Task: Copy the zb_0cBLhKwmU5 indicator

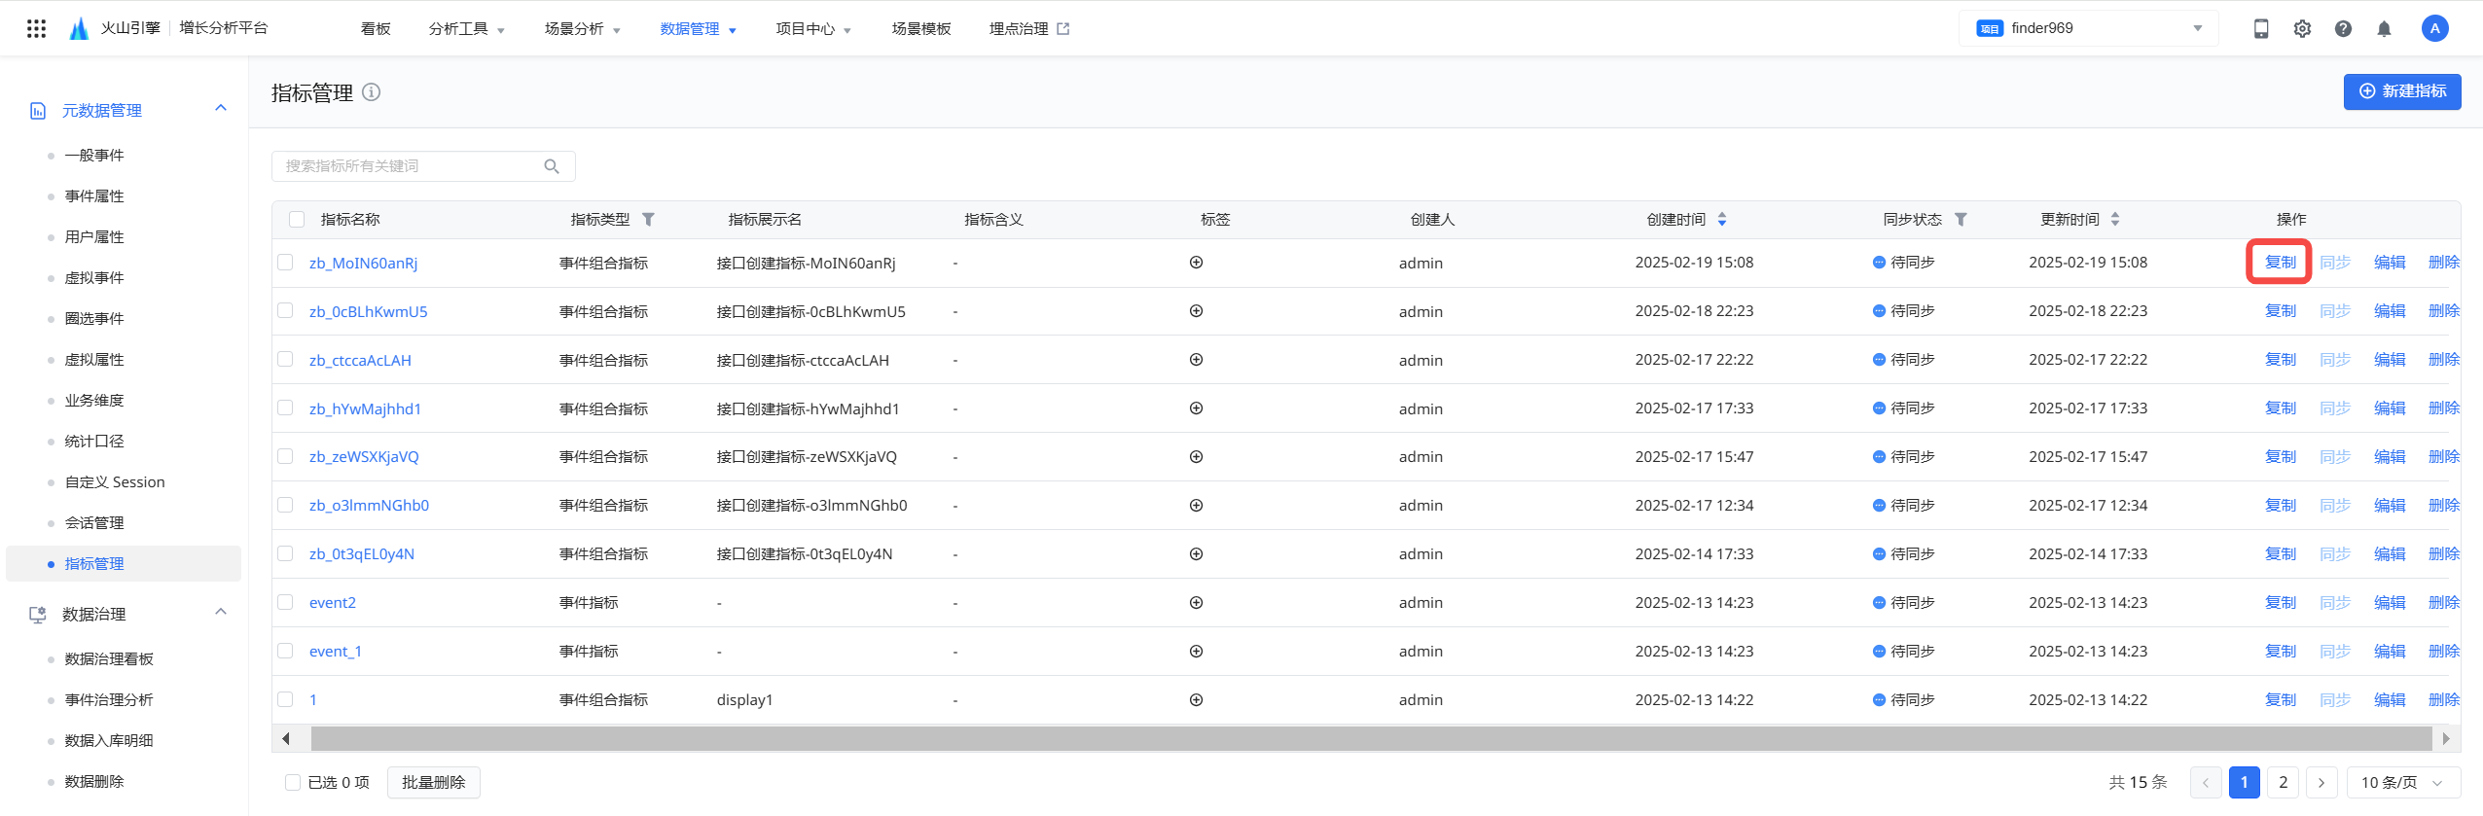Action: [x=2281, y=311]
